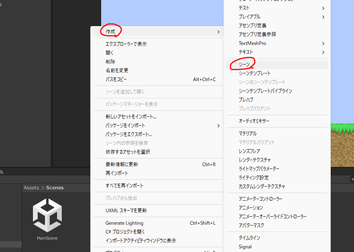Expand the テキスト submenu
This screenshot has height=252, width=354.
[x=277, y=52]
